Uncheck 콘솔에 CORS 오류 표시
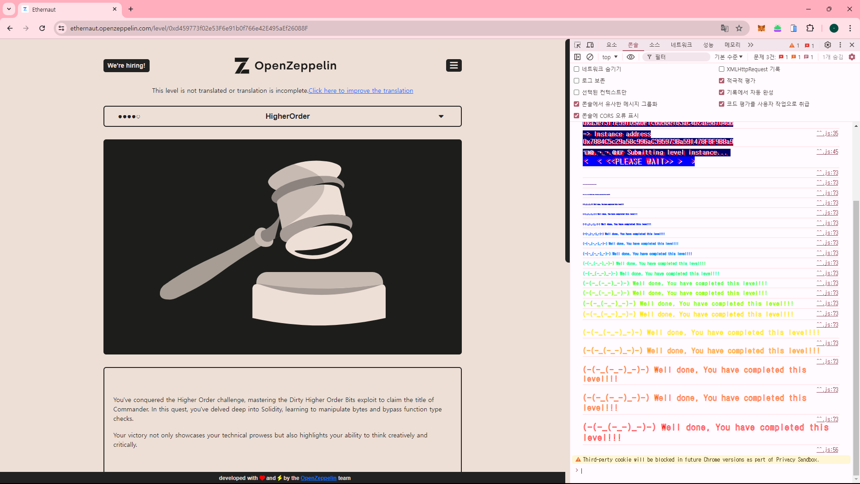The height and width of the screenshot is (484, 860). [576, 116]
